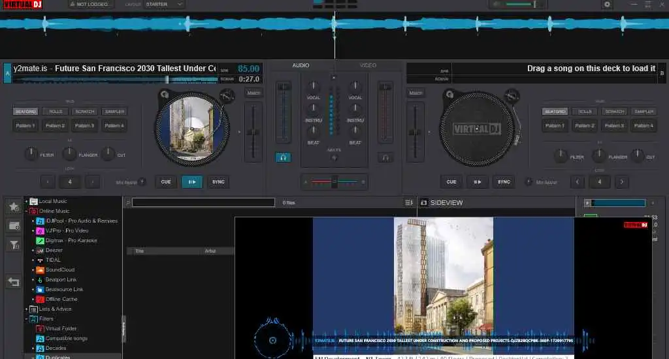Screen dimensions: 669x359
Task: Click CUE button on deck B
Action: (451, 181)
